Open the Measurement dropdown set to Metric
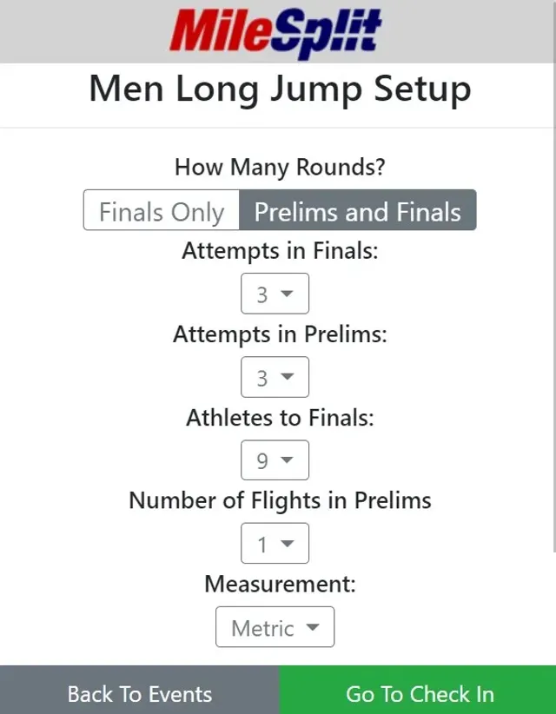 pos(275,627)
